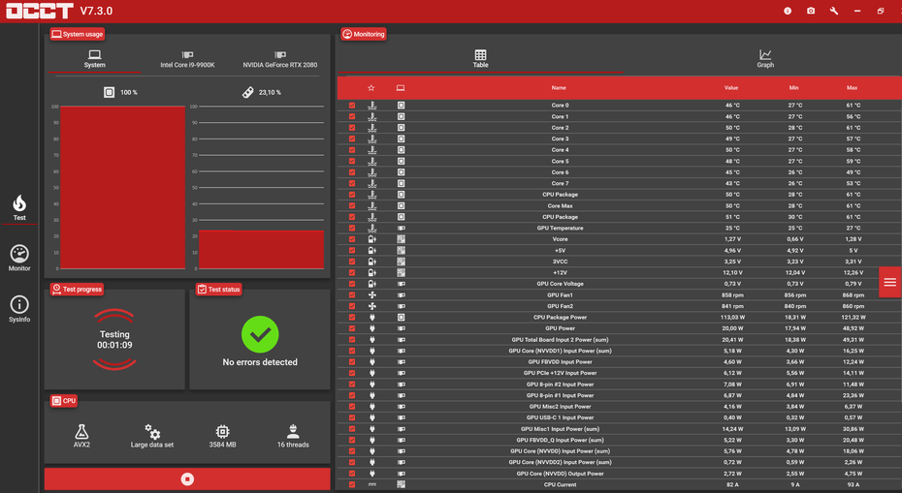Viewport: 902px width, 493px height.
Task: Click the CPU usage icon showing 100 %
Action: point(109,92)
